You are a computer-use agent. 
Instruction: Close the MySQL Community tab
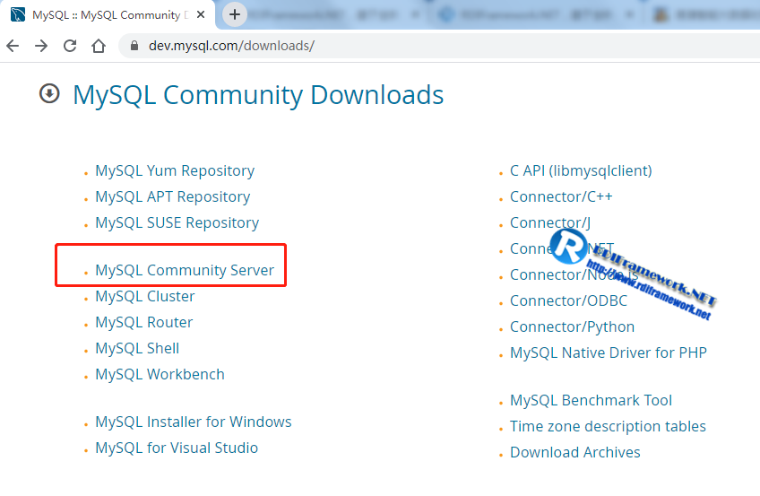[201, 14]
